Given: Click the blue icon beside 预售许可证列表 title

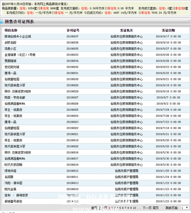Looking at the screenshot, I should pyautogui.click(x=2, y=22).
